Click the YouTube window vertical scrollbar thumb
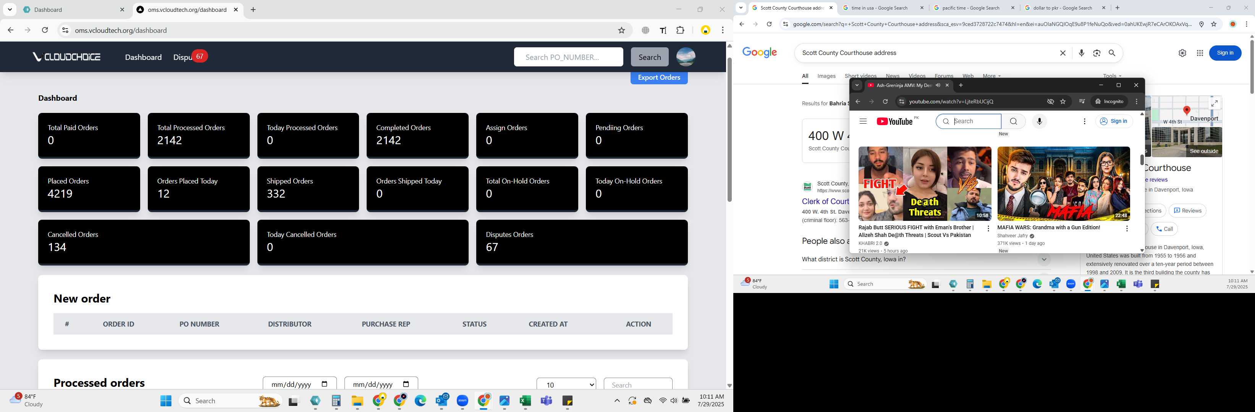 pyautogui.click(x=1142, y=159)
